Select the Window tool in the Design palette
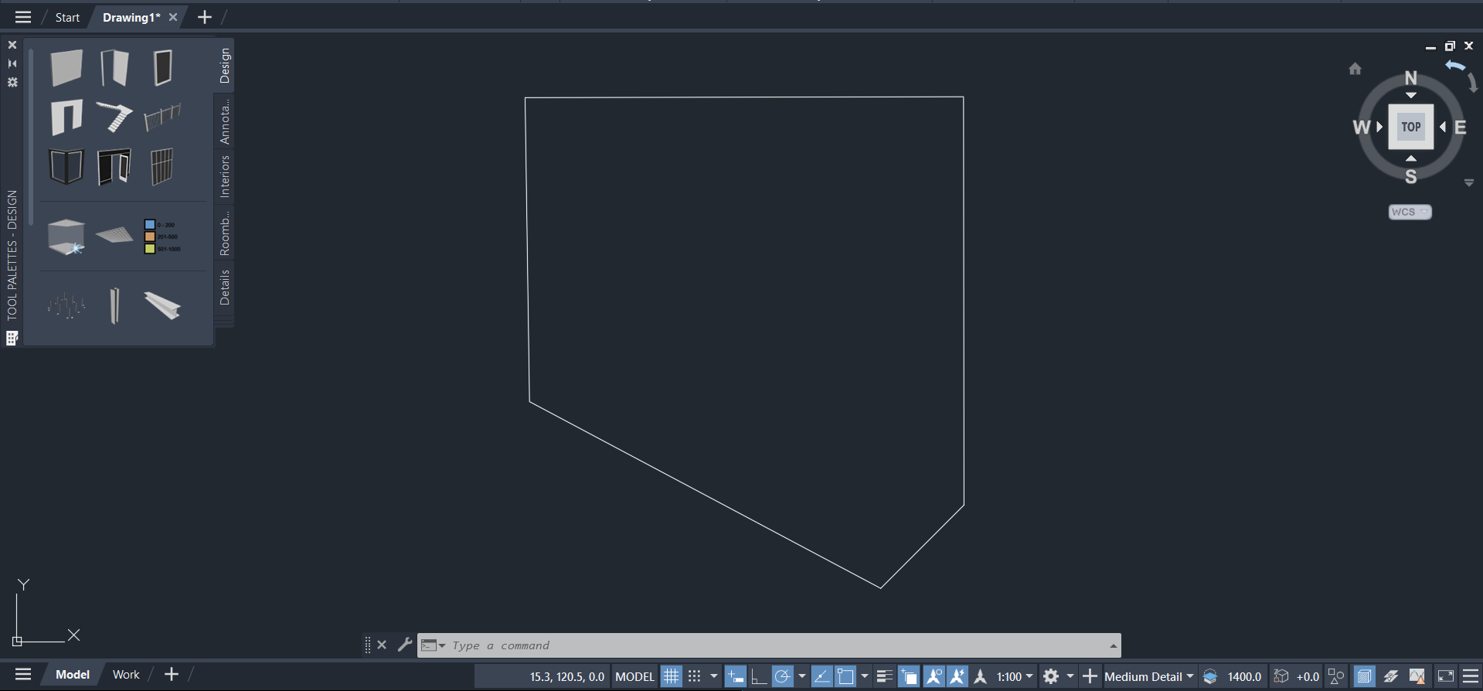This screenshot has width=1483, height=691. [x=162, y=67]
